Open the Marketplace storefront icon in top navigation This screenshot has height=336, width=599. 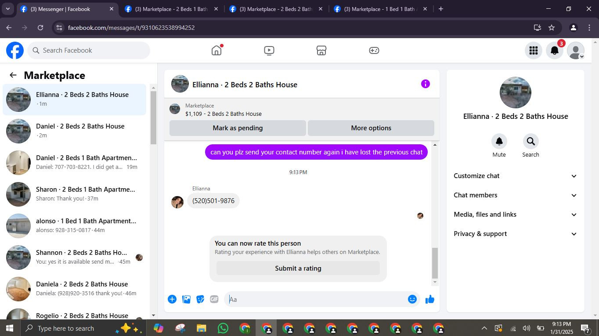pyautogui.click(x=321, y=50)
